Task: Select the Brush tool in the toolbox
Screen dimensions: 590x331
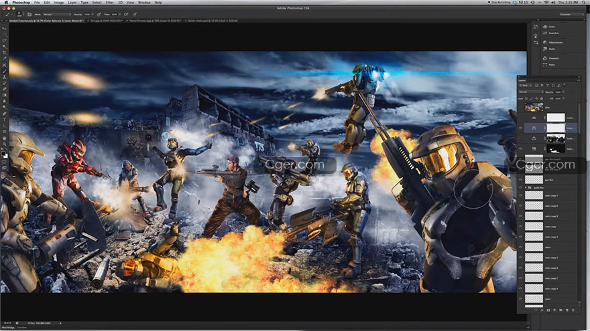Action: [x=4, y=71]
